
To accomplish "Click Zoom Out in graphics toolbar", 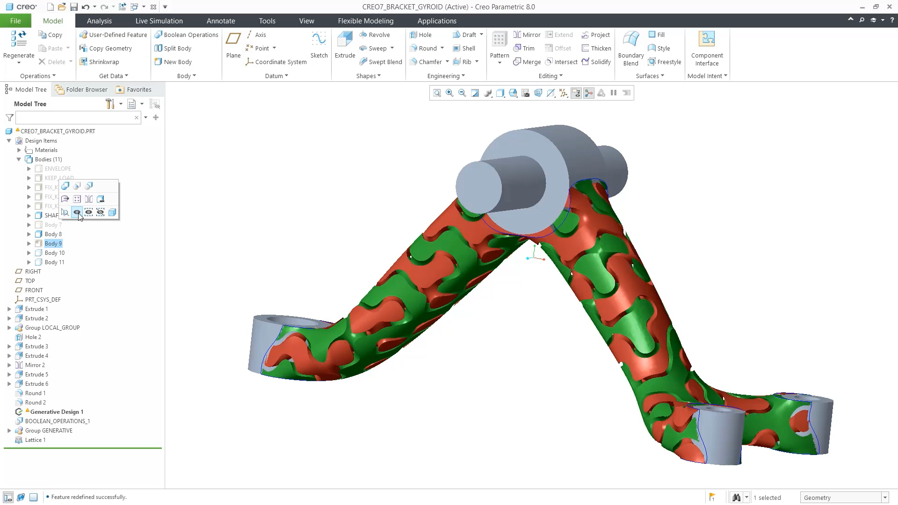I will pos(462,93).
